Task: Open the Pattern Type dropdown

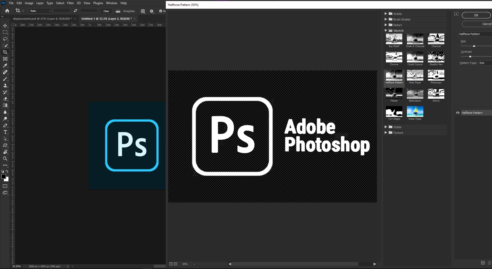Action: [485, 63]
